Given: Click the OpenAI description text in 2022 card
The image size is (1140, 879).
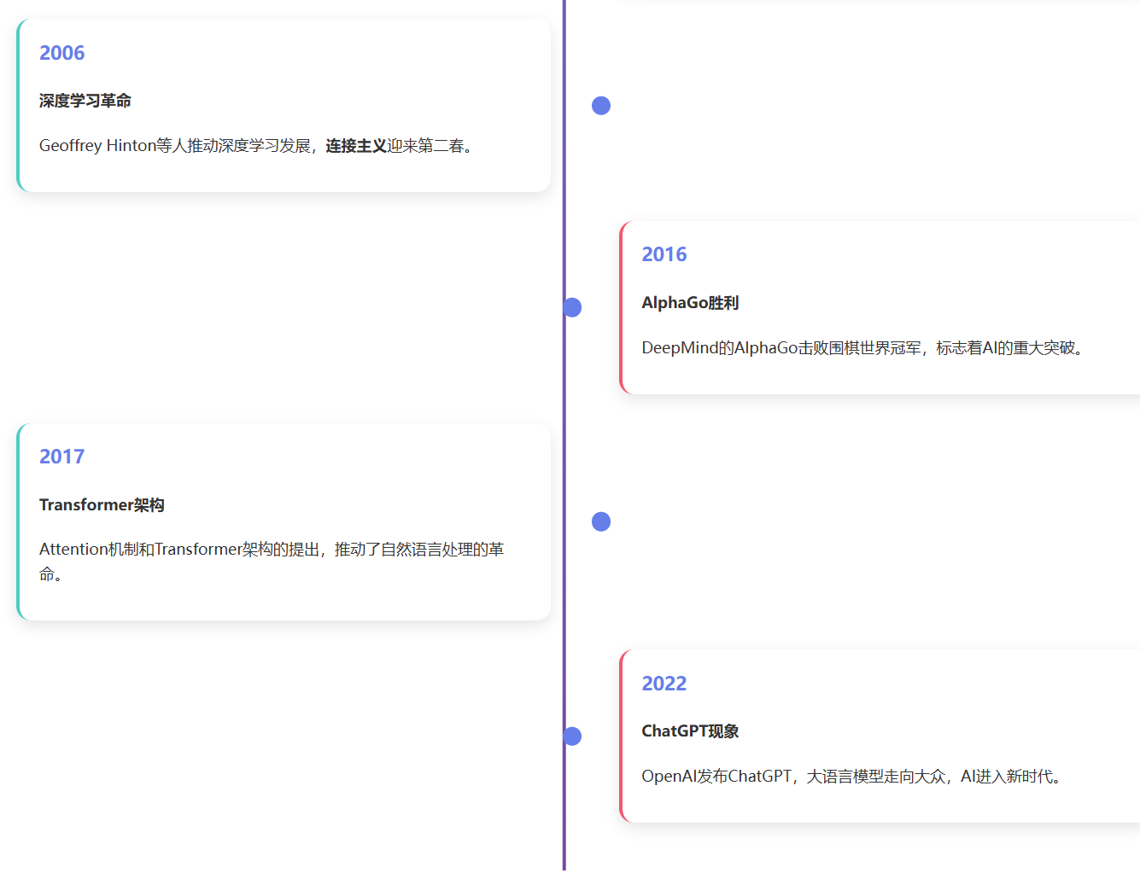Looking at the screenshot, I should pos(851,776).
